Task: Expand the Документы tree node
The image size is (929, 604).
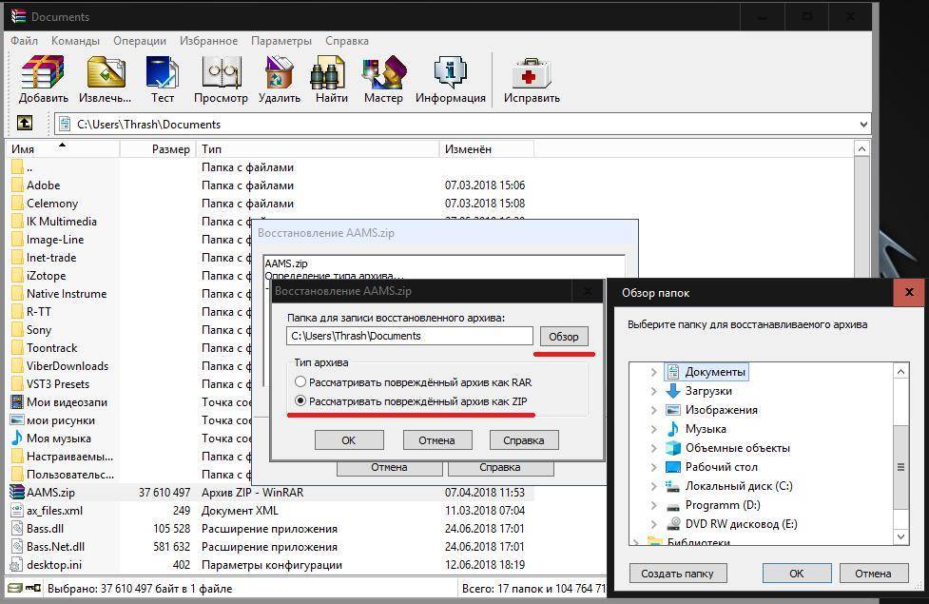Action: (x=653, y=372)
